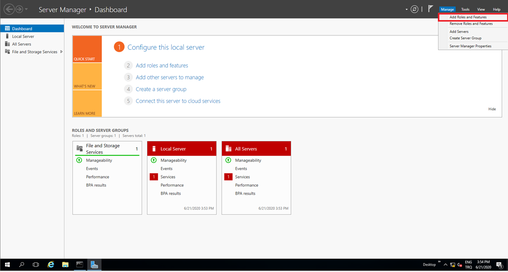Image resolution: width=508 pixels, height=272 pixels.
Task: Show hidden tray icons arrow
Action: tap(446, 264)
